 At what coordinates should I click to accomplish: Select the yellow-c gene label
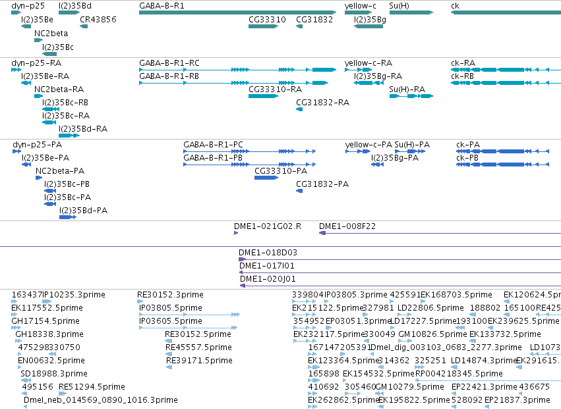pos(361,6)
